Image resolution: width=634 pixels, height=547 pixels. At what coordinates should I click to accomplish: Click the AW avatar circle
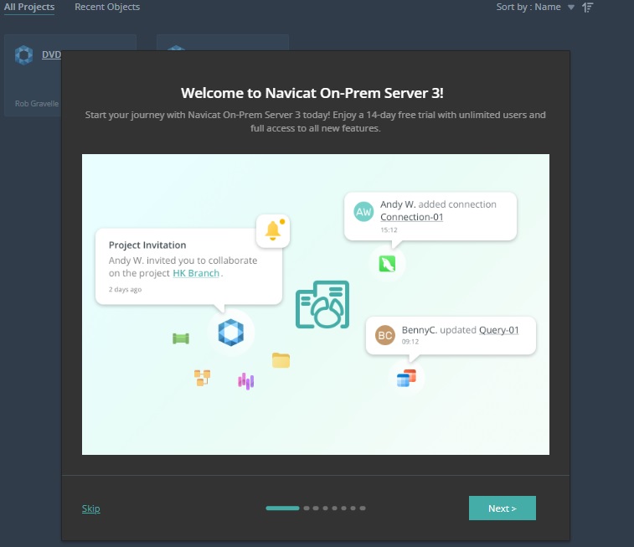click(363, 212)
